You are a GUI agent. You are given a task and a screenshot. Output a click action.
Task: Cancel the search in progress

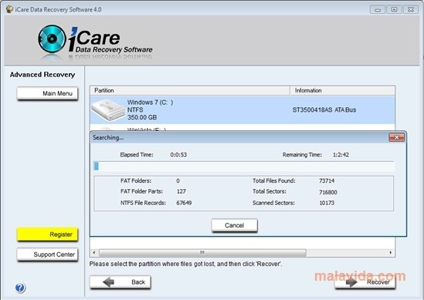234,225
